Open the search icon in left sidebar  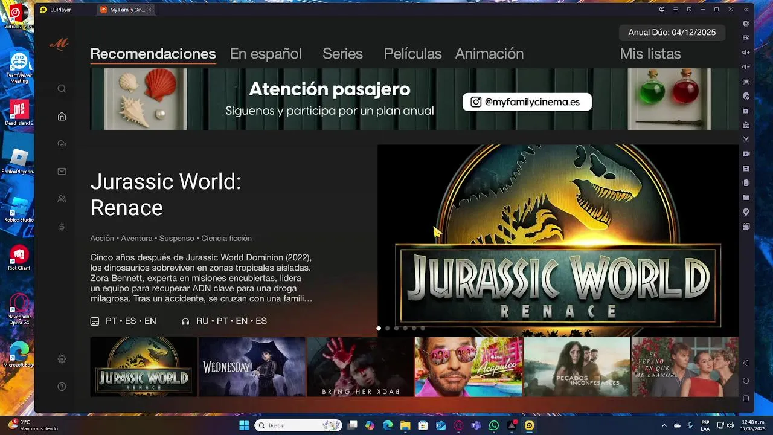pos(62,89)
